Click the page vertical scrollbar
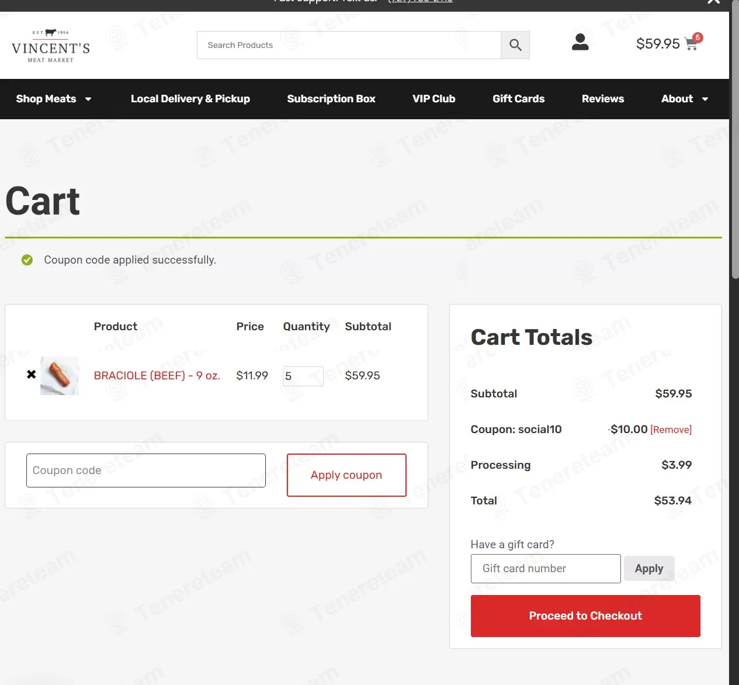The width and height of the screenshot is (739, 685). point(734,140)
